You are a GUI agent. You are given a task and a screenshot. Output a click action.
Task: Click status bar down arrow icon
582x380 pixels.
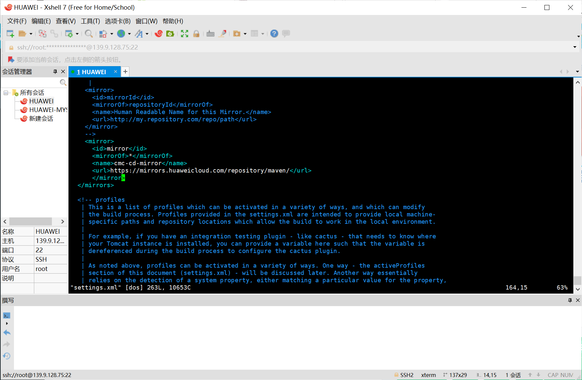(x=538, y=375)
